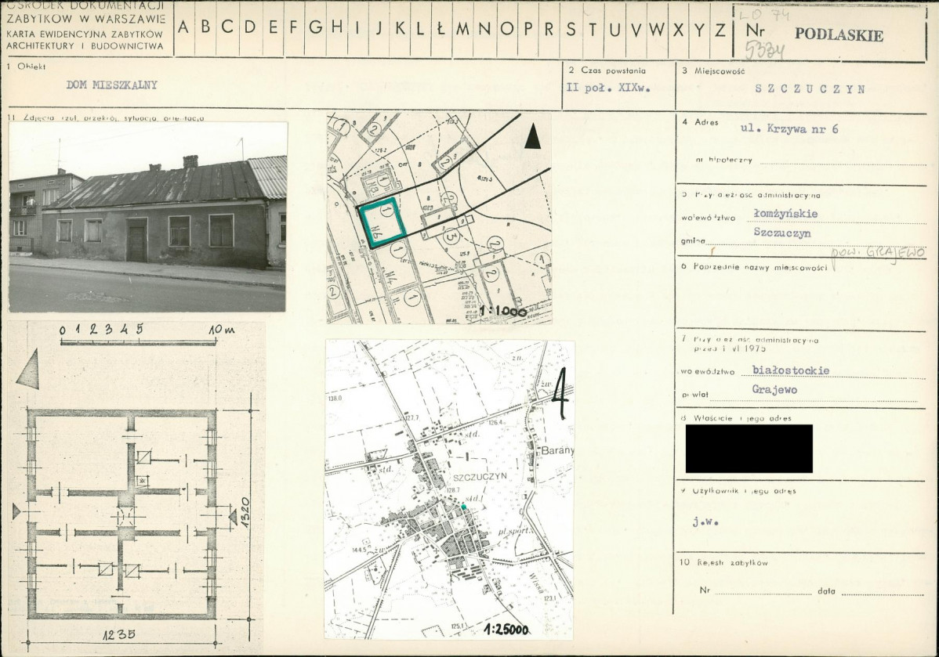Click the gray north arrow above floor plan

(x=28, y=368)
